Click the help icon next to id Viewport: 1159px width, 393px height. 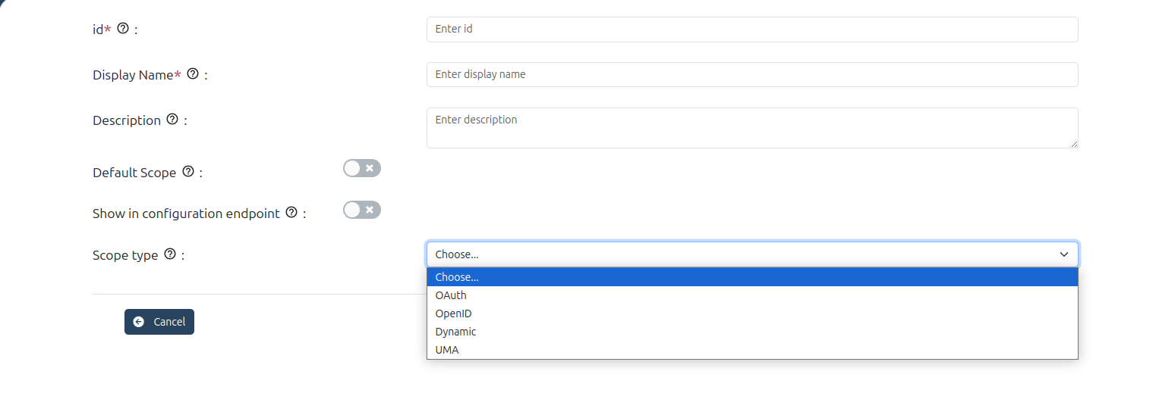(123, 29)
